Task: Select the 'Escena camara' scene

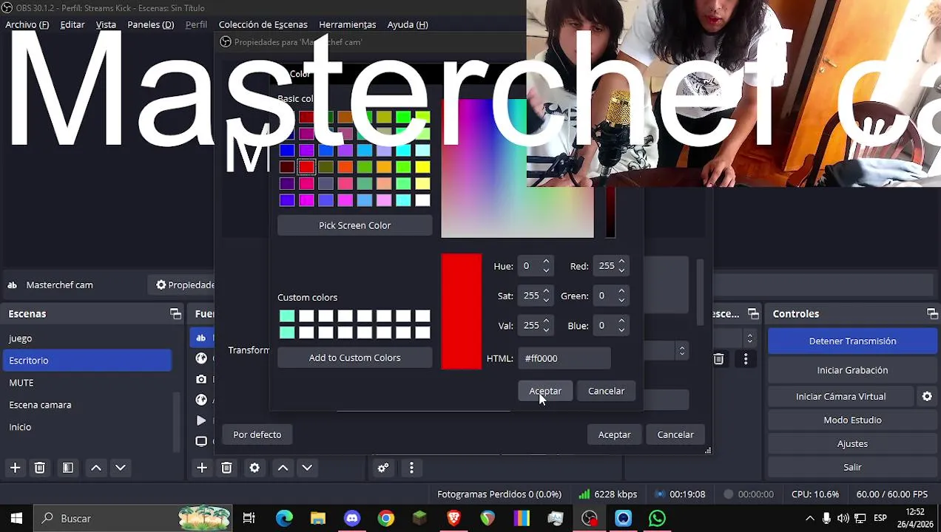Action: pyautogui.click(x=40, y=405)
